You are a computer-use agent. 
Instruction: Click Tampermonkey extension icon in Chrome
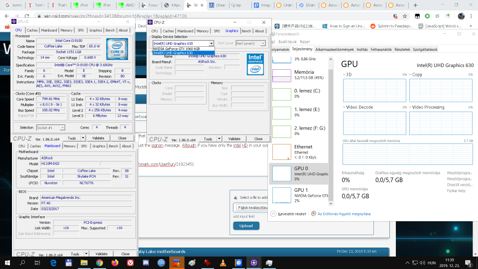[x=417, y=16]
